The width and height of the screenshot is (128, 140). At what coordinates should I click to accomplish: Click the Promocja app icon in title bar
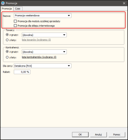(x=3, y=3)
